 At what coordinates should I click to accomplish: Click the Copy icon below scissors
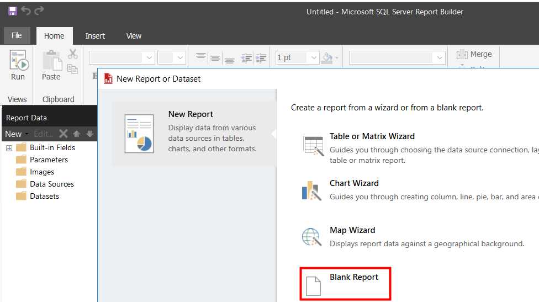[72, 68]
